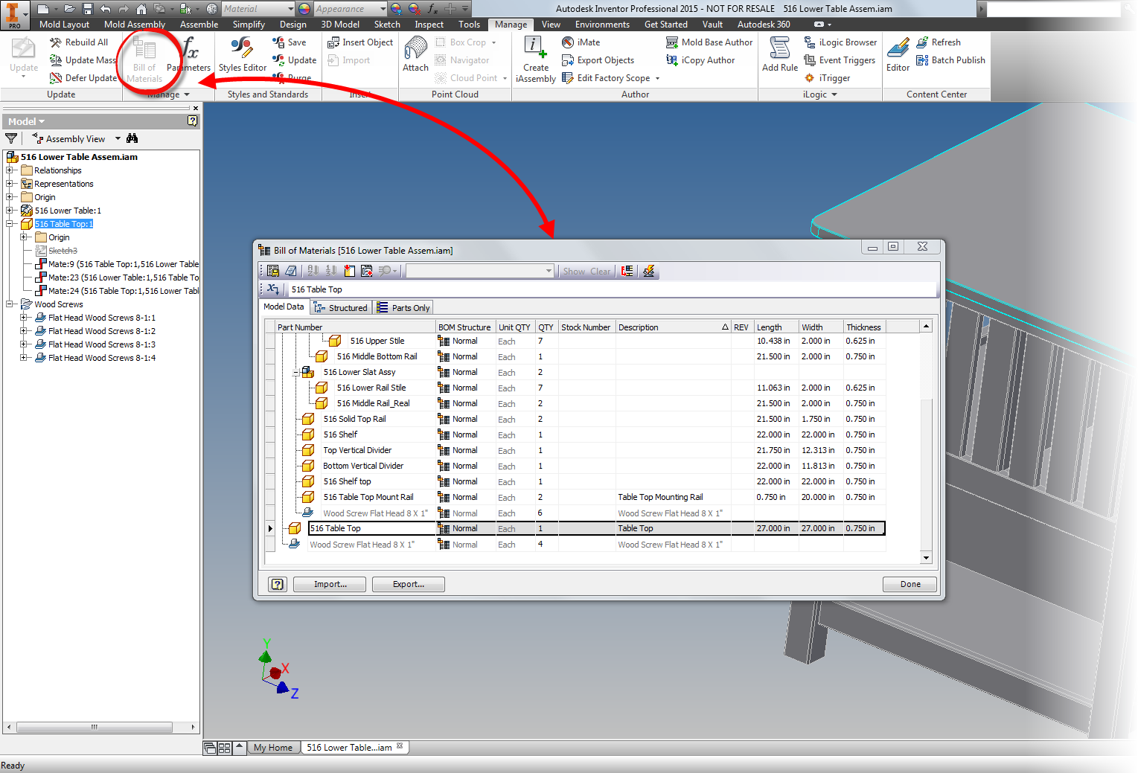The width and height of the screenshot is (1138, 773).
Task: Click Create iAssembly tool
Action: (x=536, y=60)
